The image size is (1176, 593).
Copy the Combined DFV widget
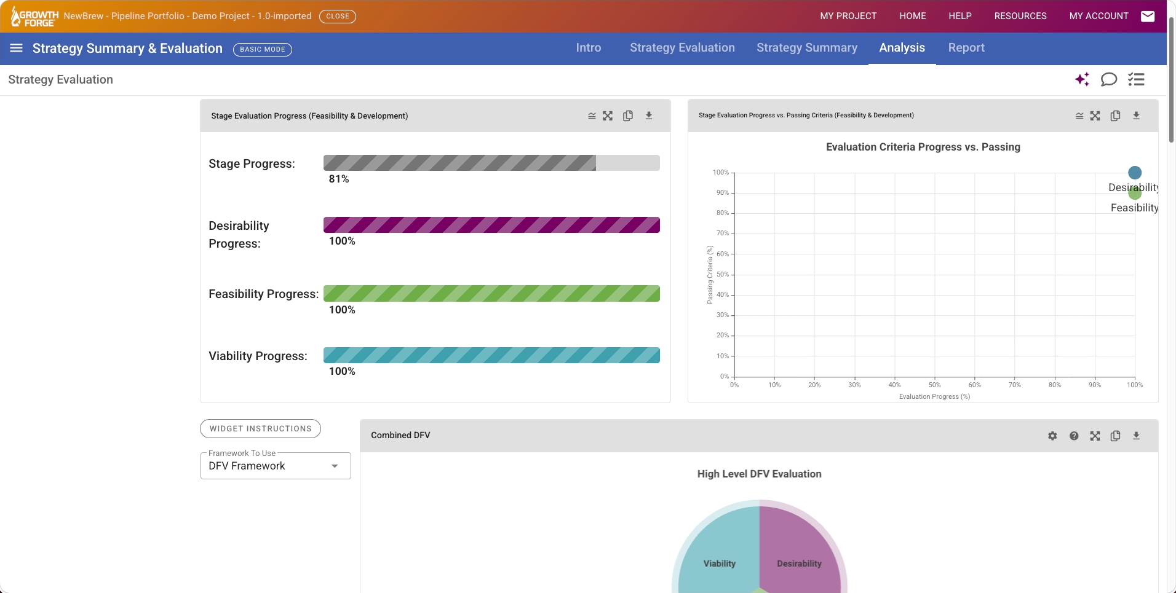point(1116,436)
